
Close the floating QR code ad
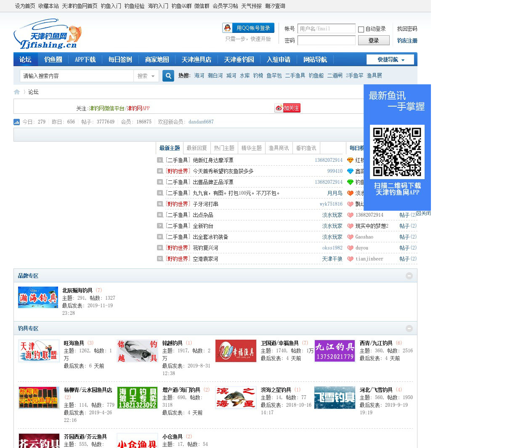point(423,213)
